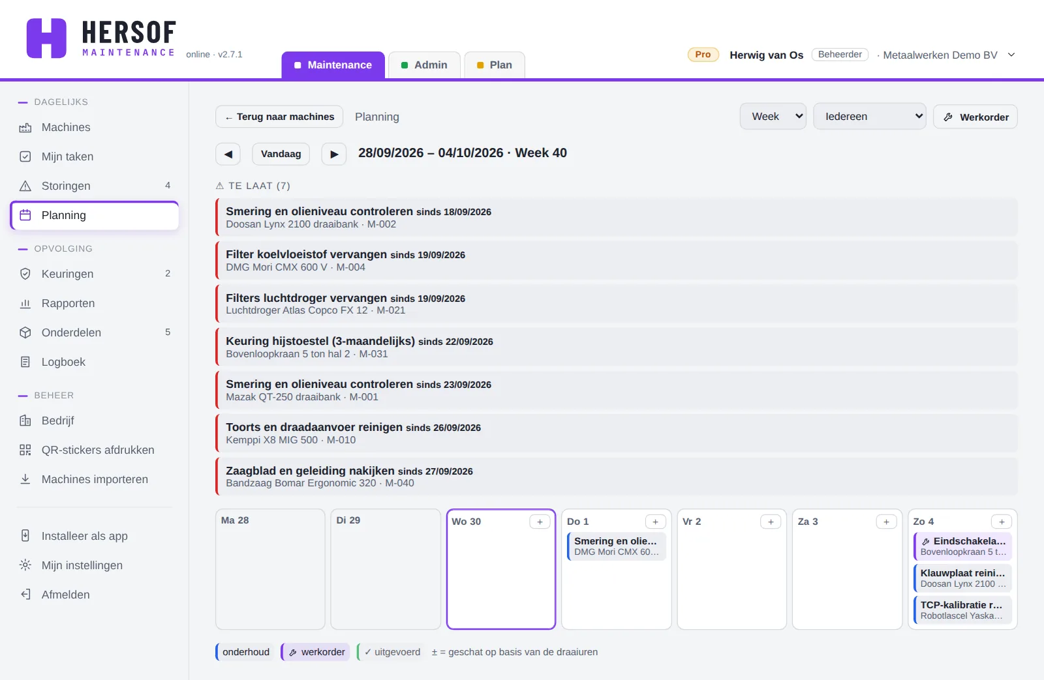Add item on Do 1 plus
This screenshot has height=680, width=1044.
point(656,522)
